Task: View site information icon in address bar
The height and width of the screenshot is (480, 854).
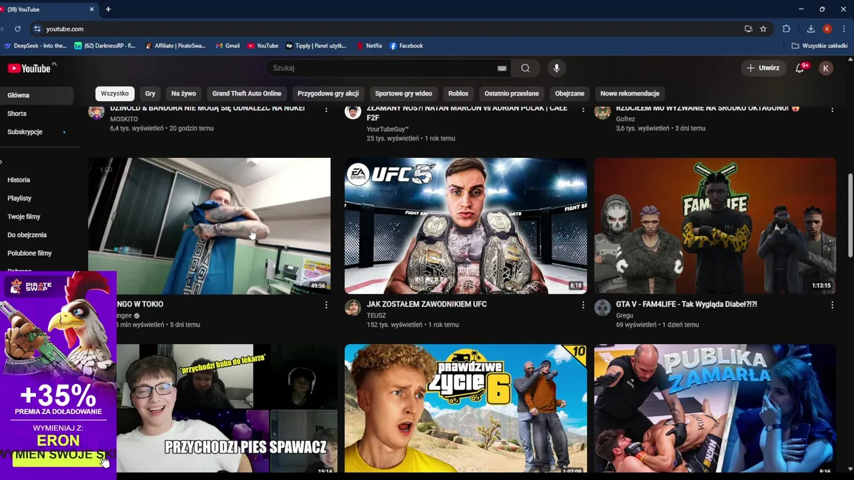Action: (x=37, y=29)
